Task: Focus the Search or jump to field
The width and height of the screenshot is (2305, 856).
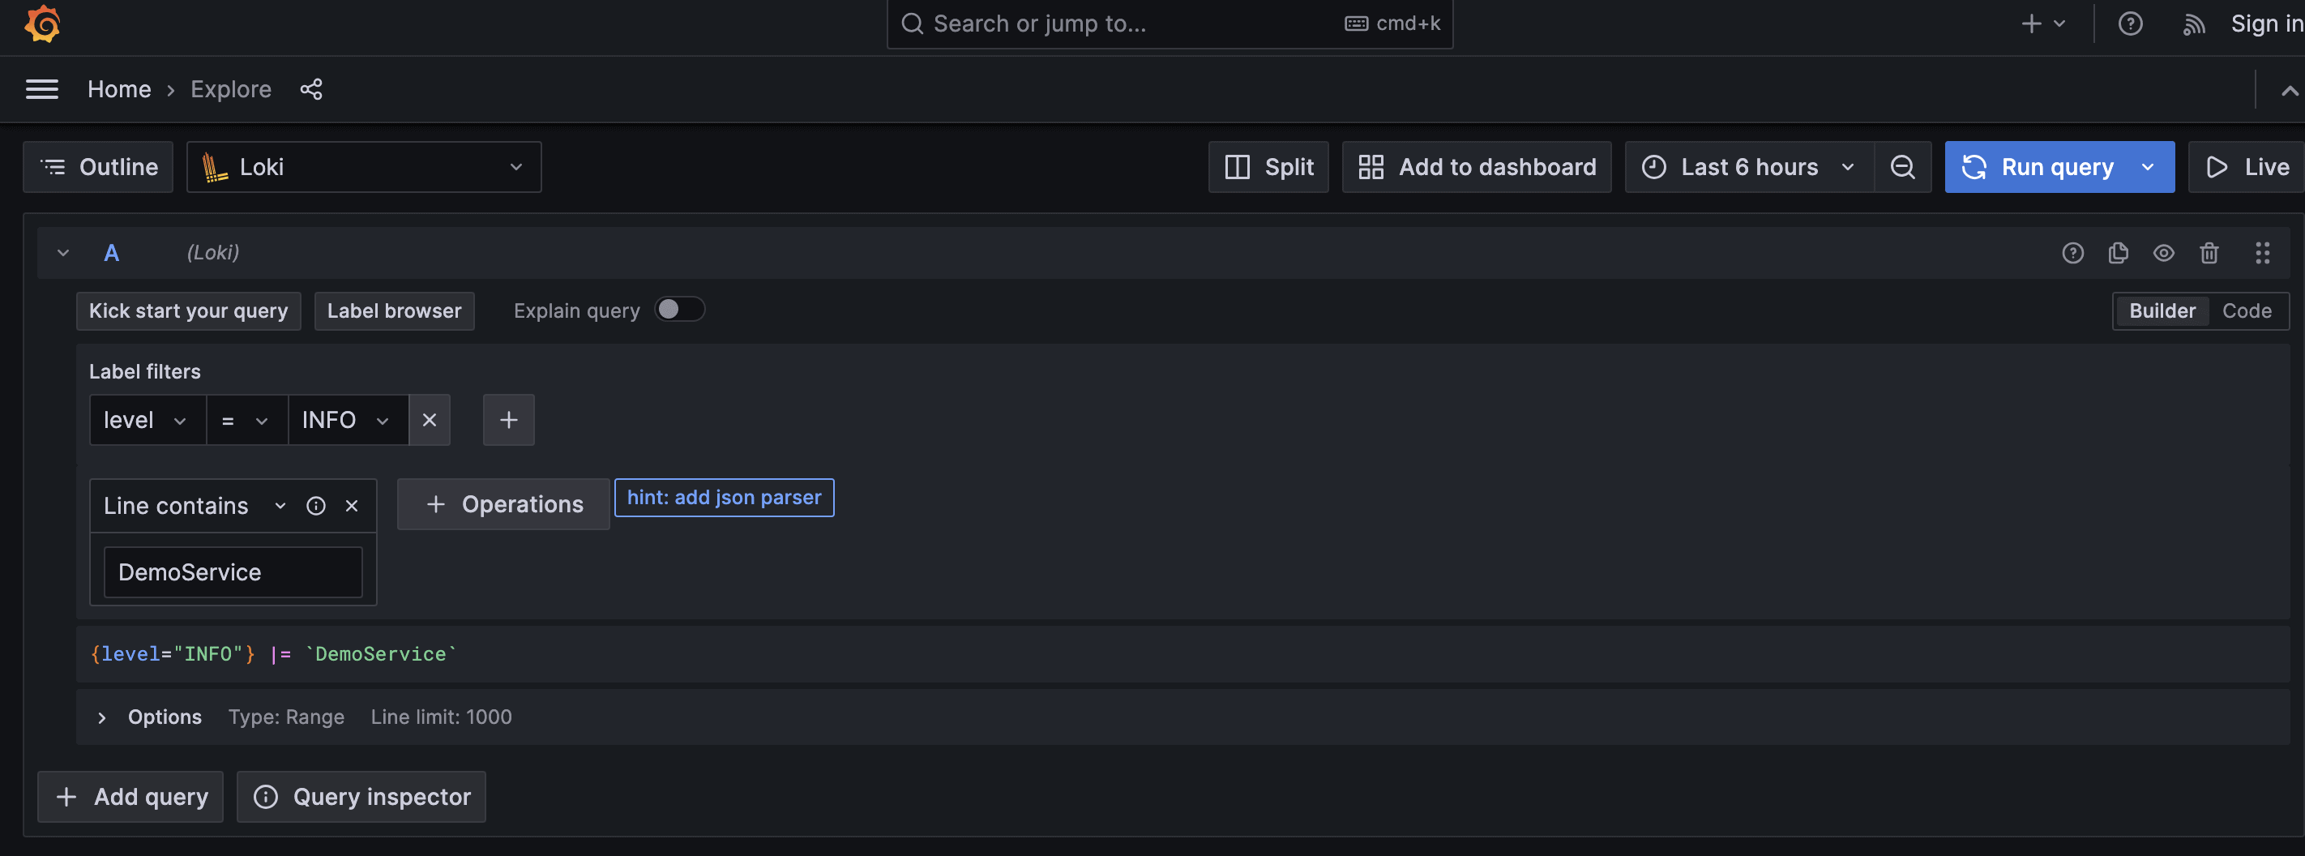Action: point(1170,24)
